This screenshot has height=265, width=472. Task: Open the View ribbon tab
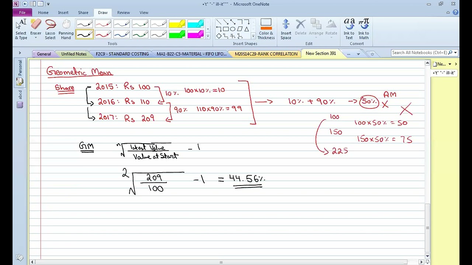(144, 13)
